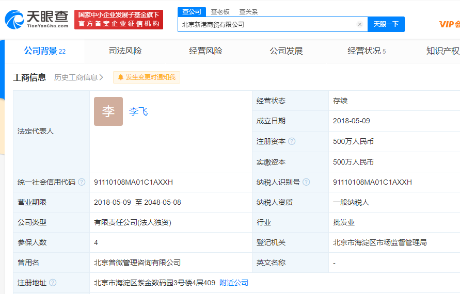Expand 历史工商信息 section
The width and height of the screenshot is (460, 294).
[x=78, y=77]
